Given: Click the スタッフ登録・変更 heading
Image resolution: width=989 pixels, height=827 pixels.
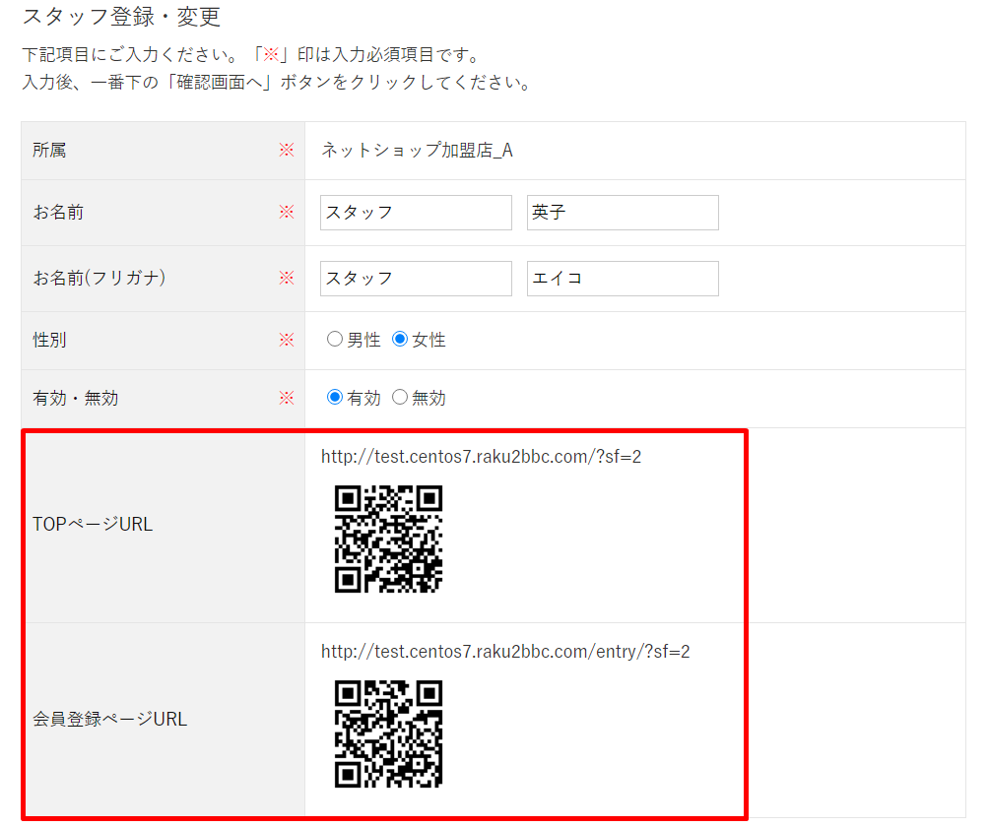Looking at the screenshot, I should (x=121, y=17).
